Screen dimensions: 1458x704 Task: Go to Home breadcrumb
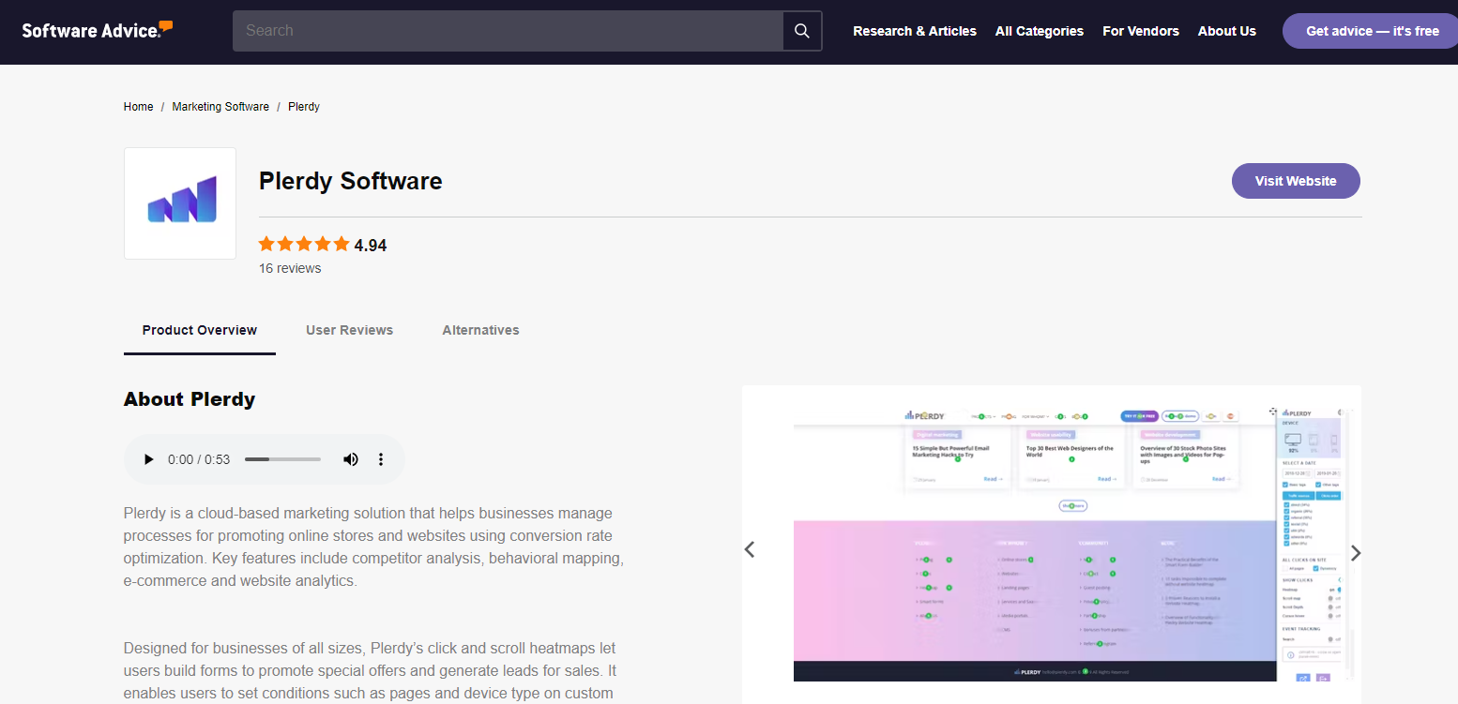click(138, 107)
